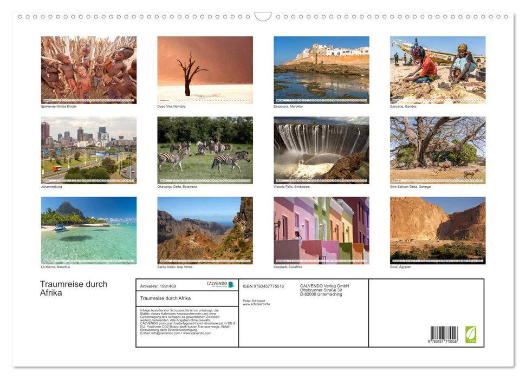Click the small flag mark in the CALVENDO logo

(x=230, y=285)
